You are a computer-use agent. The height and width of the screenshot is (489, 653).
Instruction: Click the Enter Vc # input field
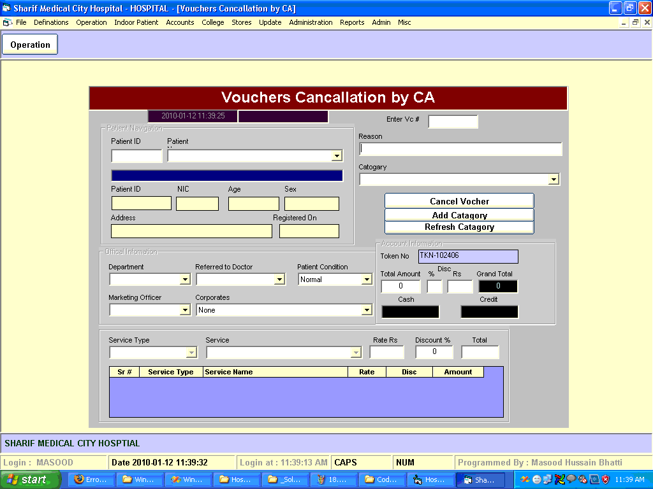[x=453, y=122]
